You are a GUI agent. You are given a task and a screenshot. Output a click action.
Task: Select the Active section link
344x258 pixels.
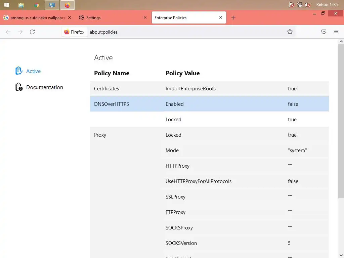pyautogui.click(x=33, y=71)
